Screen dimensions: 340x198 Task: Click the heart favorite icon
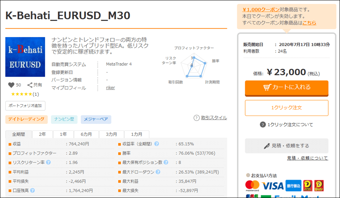point(11,85)
